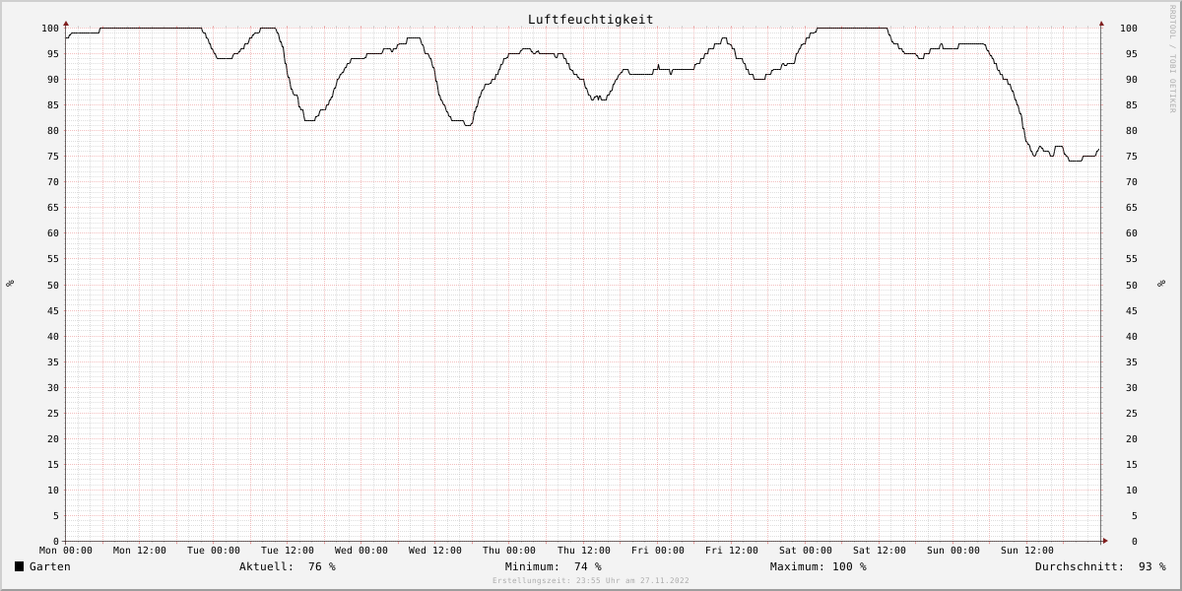Viewport: 1182px width, 591px height.
Task: Click the 60 label on the right axis
Action: (1132, 233)
